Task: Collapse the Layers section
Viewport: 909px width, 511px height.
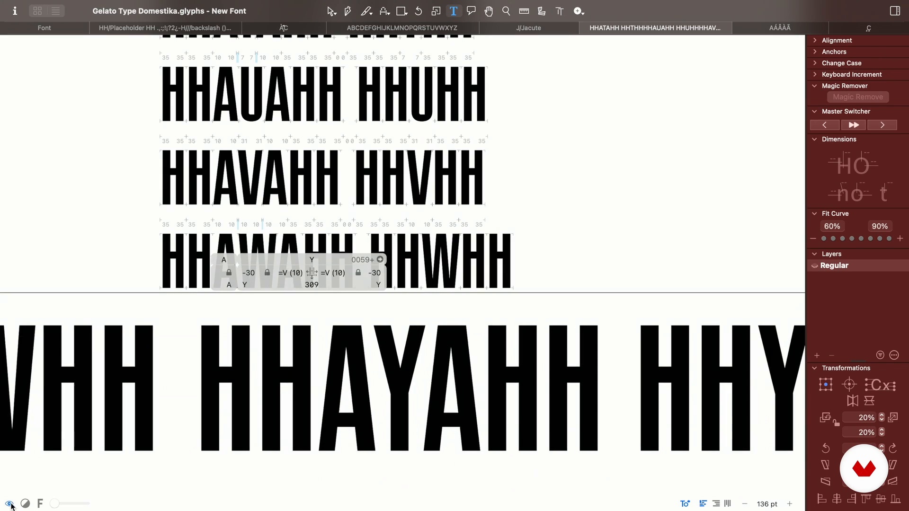Action: 814,254
